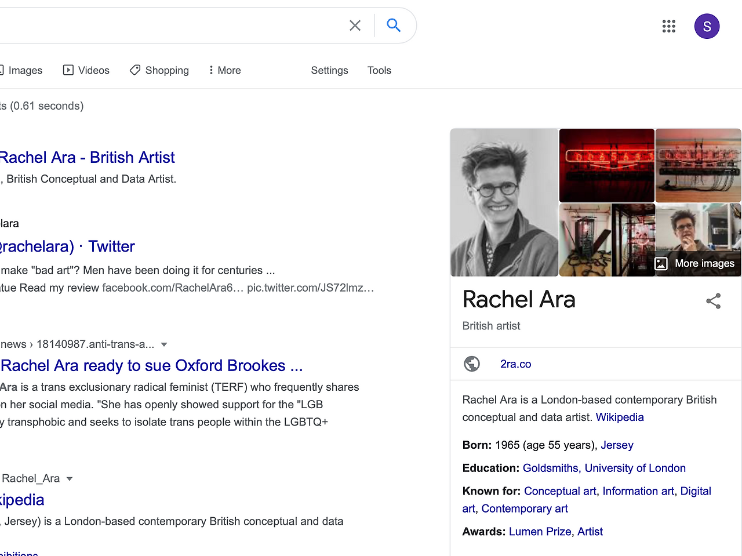Open the Information art link
This screenshot has width=742, height=556.
coord(638,492)
